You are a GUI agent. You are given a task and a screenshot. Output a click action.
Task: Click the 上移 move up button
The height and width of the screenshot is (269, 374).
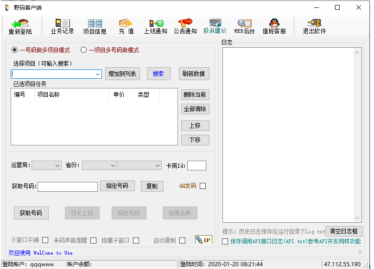(195, 125)
